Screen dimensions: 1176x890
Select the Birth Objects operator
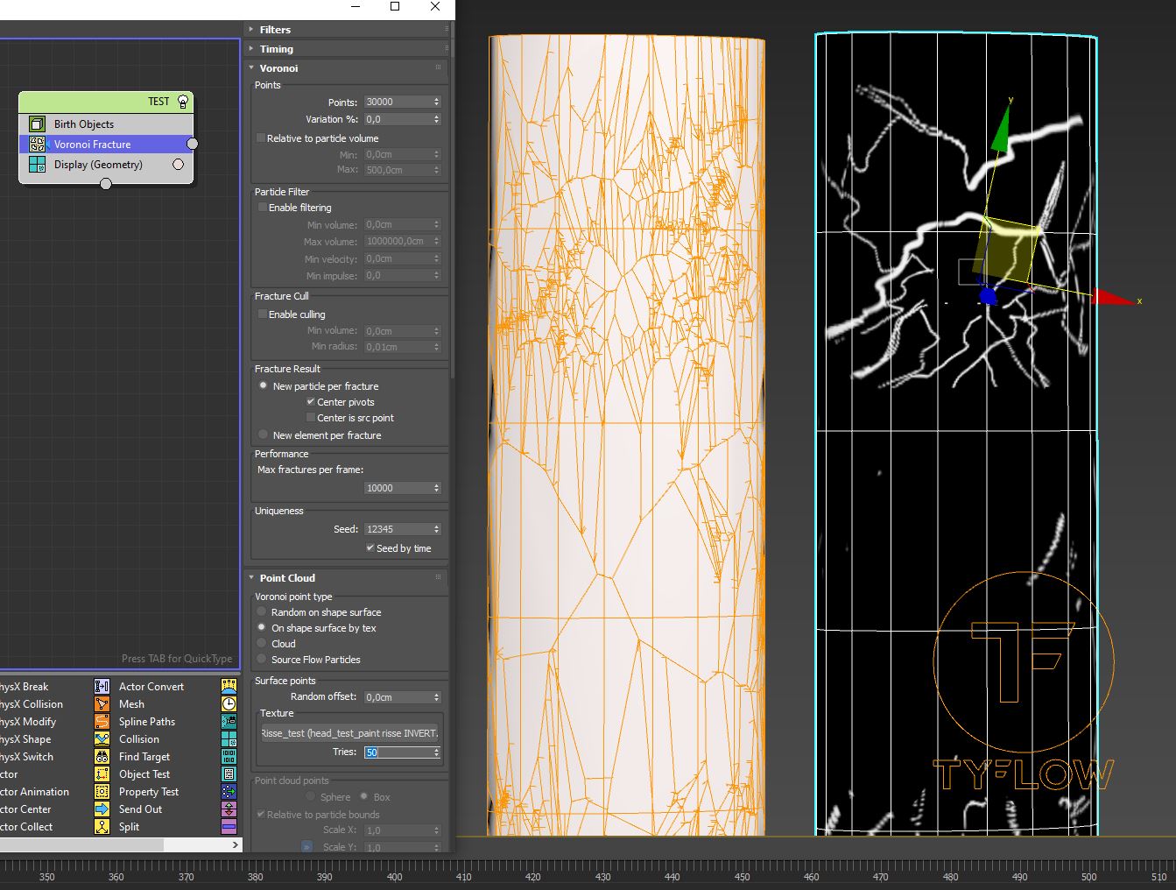(83, 124)
